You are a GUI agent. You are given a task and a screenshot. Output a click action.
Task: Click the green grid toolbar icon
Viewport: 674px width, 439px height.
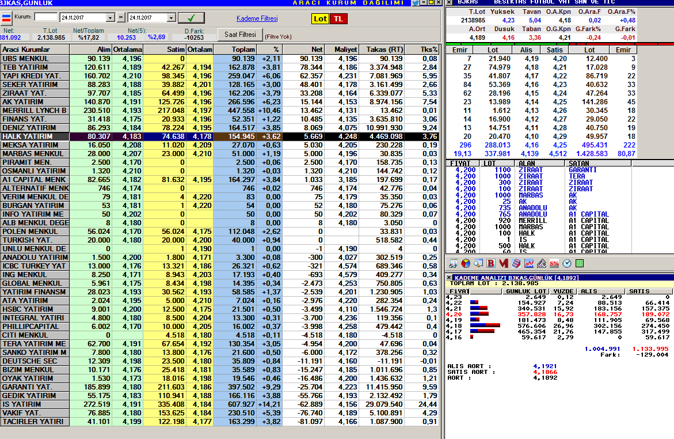(x=580, y=263)
